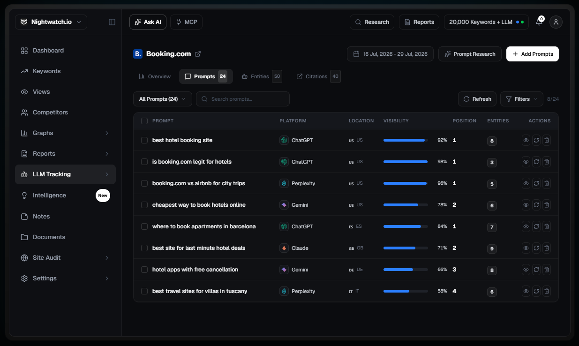Select all prompts with header checkbox
Screen dimensions: 579x346
(144, 121)
